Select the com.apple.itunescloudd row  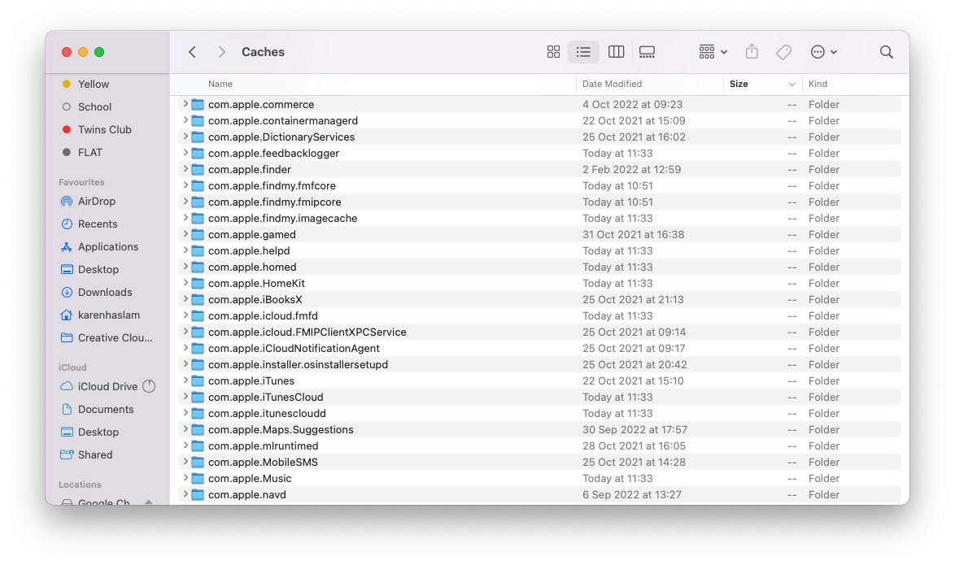(539, 414)
